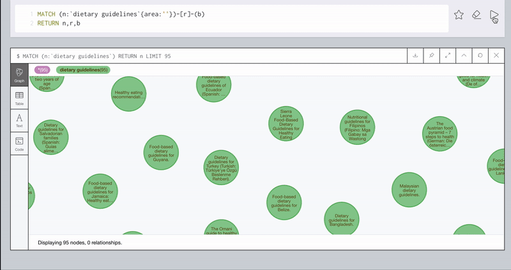Close the result frame

(x=496, y=56)
